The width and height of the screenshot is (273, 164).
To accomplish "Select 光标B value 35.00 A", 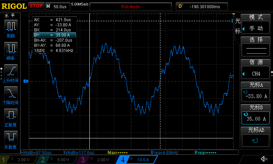I will (255, 118).
